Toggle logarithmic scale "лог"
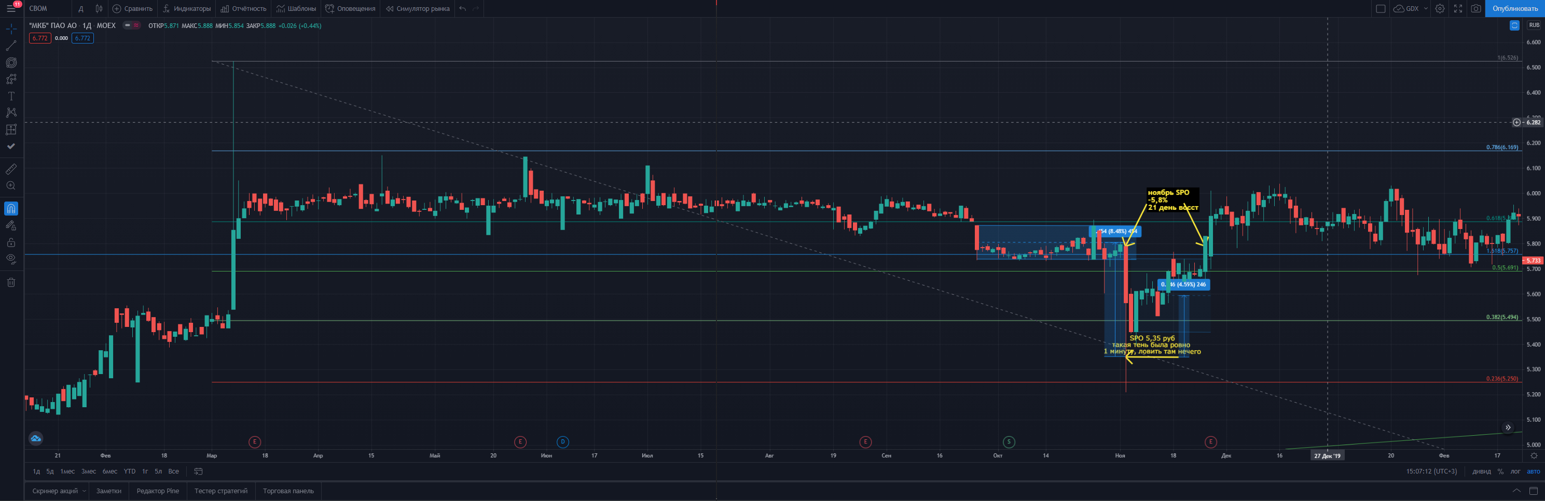This screenshot has height=501, width=1545. point(1515,471)
